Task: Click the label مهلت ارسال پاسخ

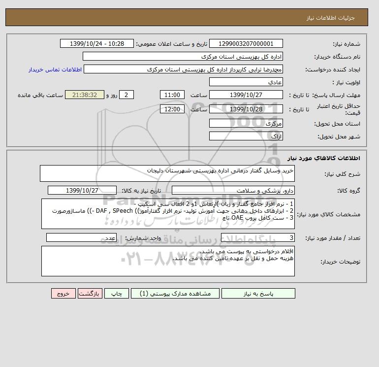Action: coord(337,95)
